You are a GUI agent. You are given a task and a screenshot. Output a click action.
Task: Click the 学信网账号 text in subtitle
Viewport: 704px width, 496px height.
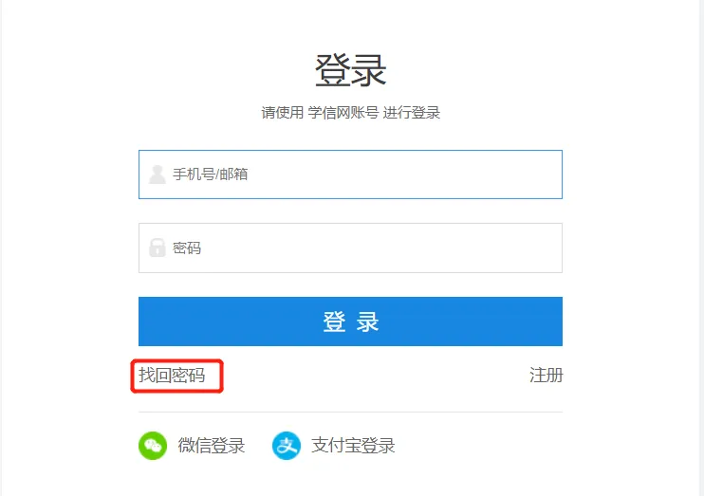[x=343, y=113]
